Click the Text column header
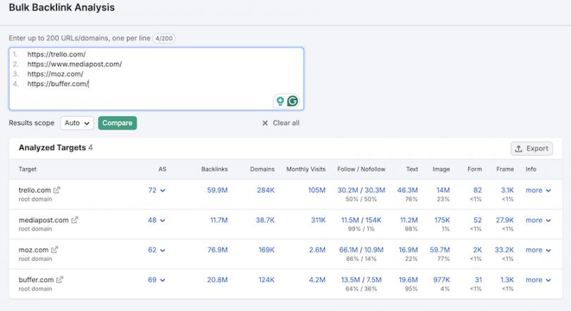 tap(412, 169)
